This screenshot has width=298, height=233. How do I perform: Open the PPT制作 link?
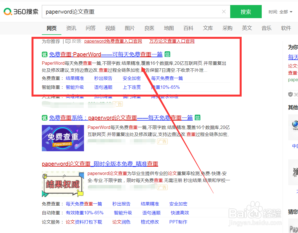(x=178, y=222)
